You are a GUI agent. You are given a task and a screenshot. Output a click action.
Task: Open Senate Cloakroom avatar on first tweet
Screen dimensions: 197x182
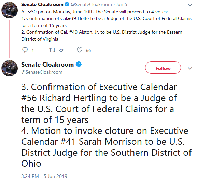(x=10, y=10)
